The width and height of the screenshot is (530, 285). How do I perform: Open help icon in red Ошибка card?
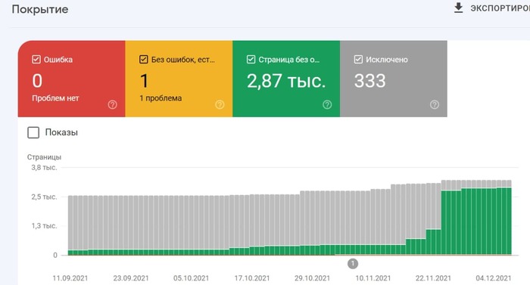[x=113, y=104]
